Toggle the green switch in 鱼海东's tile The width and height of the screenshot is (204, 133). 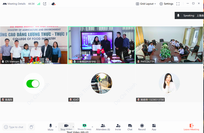[33, 84]
